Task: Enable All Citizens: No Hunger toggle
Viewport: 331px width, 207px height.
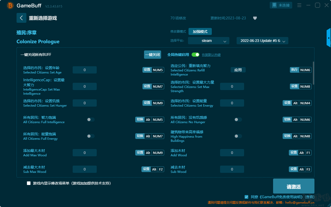Action: click(238, 120)
